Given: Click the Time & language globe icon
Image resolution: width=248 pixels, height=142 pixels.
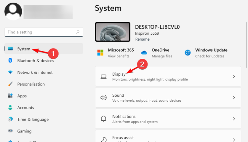Looking at the screenshot, I should (10, 120).
